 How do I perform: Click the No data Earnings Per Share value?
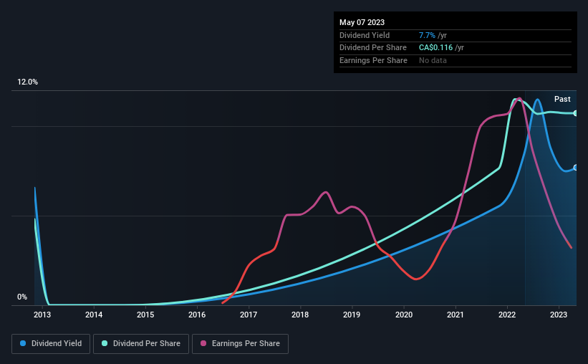(433, 60)
